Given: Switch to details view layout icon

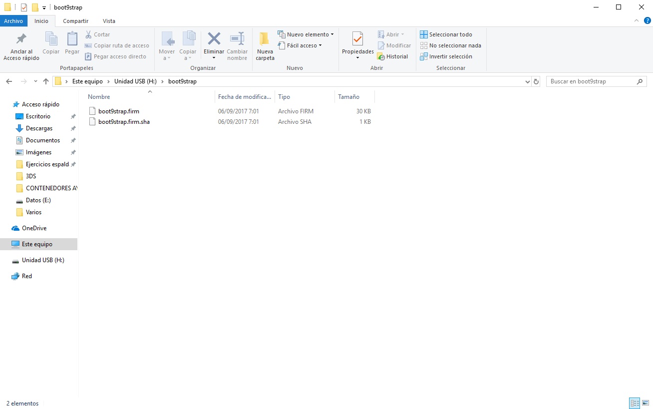Looking at the screenshot, I should (635, 403).
